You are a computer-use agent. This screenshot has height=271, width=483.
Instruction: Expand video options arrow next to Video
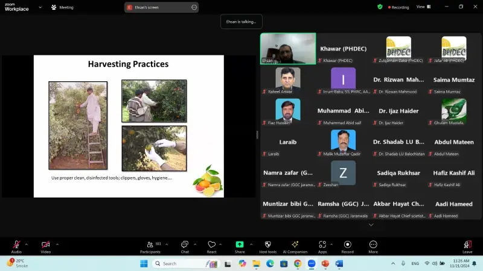click(57, 244)
